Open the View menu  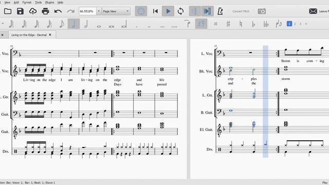click(x=7, y=3)
